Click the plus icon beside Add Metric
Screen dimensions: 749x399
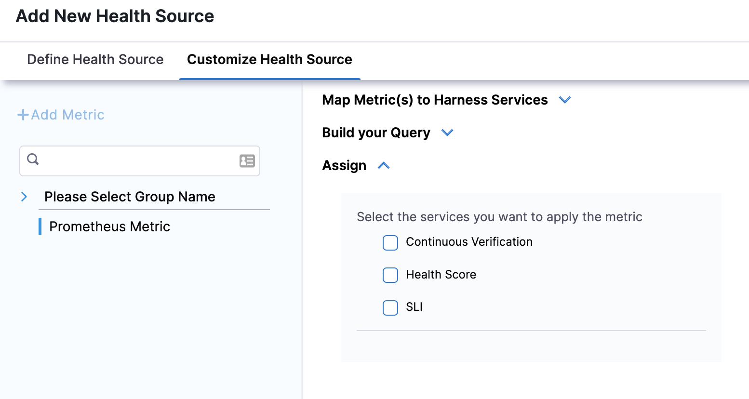click(x=23, y=115)
